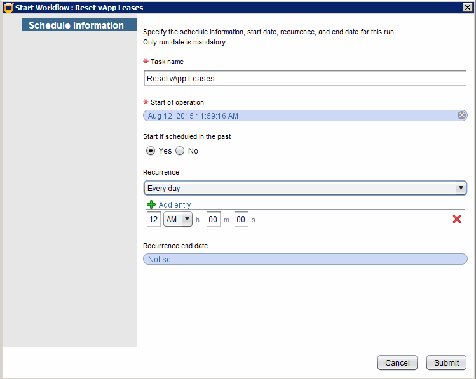The height and width of the screenshot is (379, 476).
Task: Open the Start of operation date field
Action: (299, 116)
